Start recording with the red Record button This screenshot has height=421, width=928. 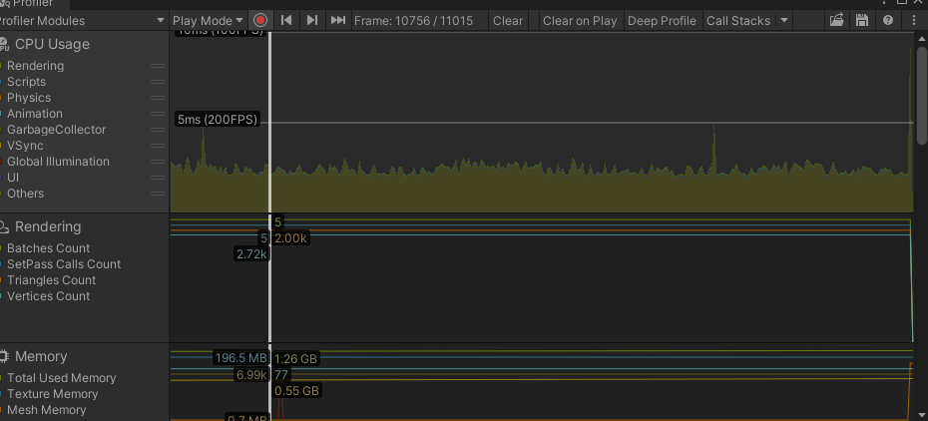click(259, 20)
